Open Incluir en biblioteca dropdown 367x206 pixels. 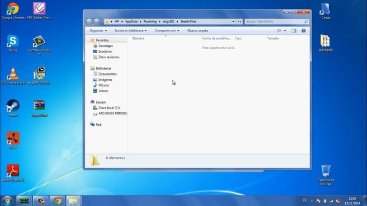point(131,30)
